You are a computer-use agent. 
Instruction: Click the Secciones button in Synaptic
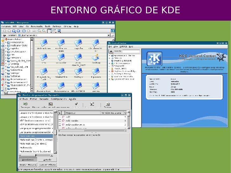tap(28, 160)
